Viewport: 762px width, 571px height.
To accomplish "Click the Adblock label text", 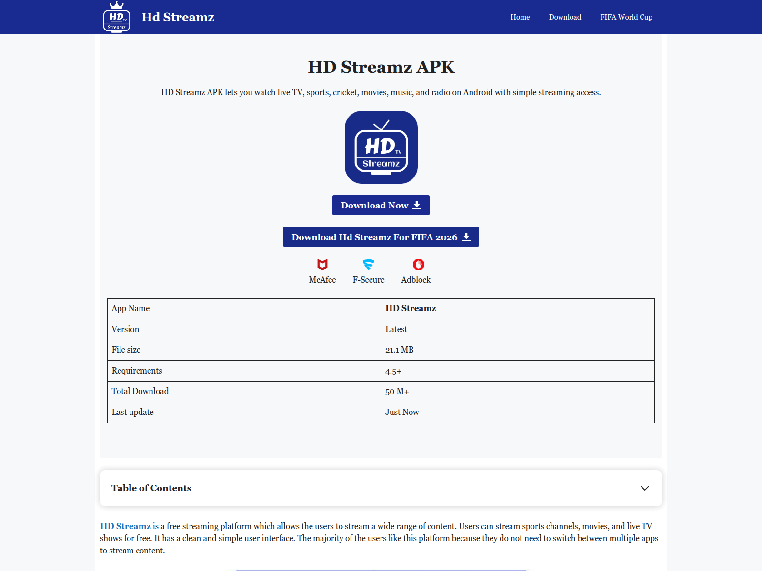I will [x=416, y=280].
